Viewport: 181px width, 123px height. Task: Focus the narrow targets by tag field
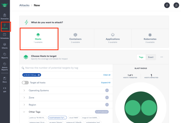66,68
